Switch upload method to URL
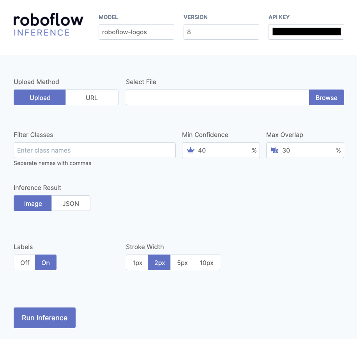The width and height of the screenshot is (357, 339). [92, 98]
